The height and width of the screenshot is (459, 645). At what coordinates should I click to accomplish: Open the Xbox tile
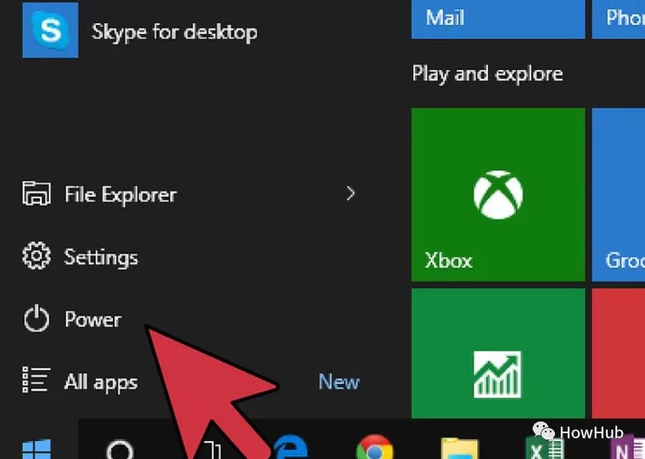pos(498,195)
